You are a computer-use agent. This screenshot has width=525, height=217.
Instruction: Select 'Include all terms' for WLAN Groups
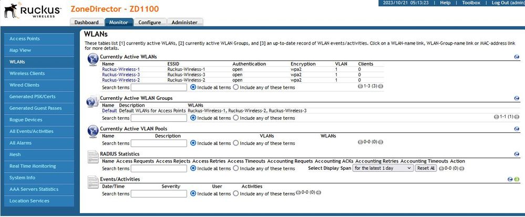[193, 118]
